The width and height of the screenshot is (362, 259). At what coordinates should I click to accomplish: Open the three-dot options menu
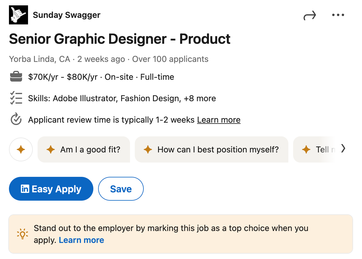point(338,15)
